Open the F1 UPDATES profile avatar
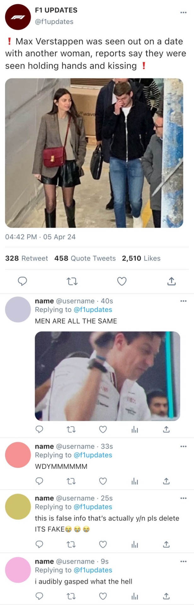194x605 pixels. point(18,17)
